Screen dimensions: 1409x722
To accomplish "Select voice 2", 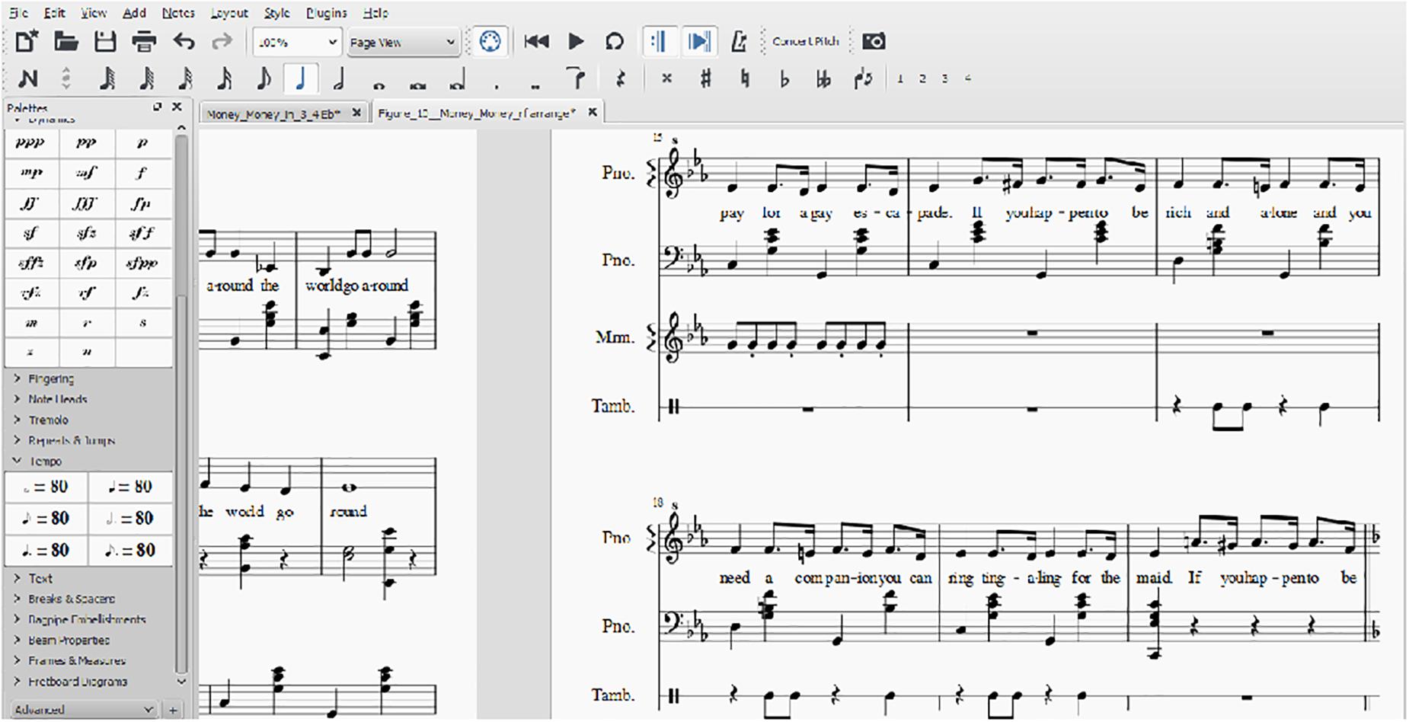I will [x=922, y=78].
